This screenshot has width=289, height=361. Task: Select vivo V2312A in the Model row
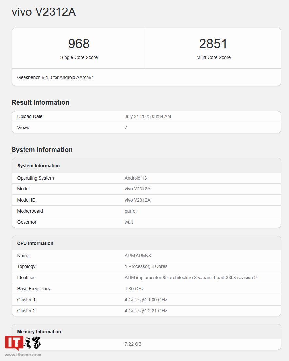point(137,189)
